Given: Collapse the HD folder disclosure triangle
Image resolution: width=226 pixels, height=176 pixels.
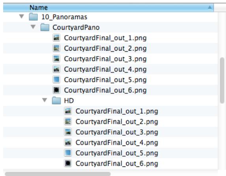Looking at the screenshot, I should (x=45, y=100).
